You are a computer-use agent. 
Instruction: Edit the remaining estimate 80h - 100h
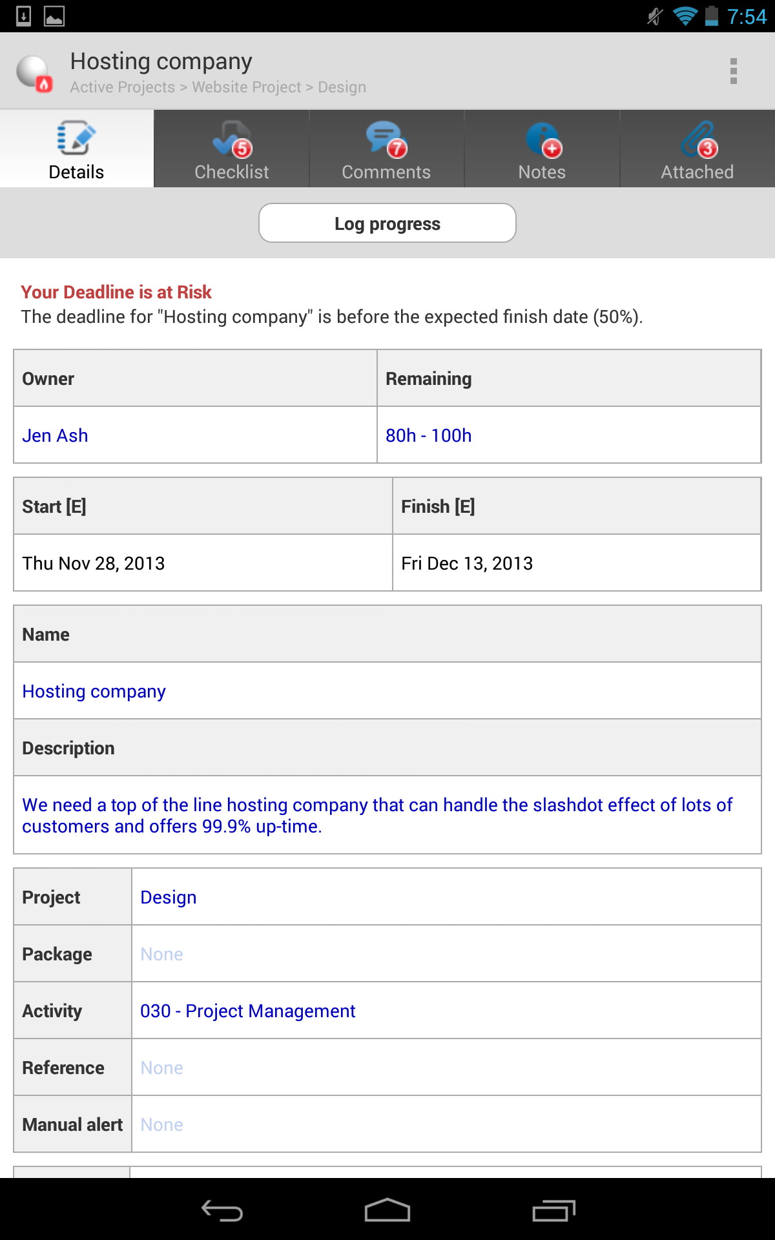click(428, 435)
